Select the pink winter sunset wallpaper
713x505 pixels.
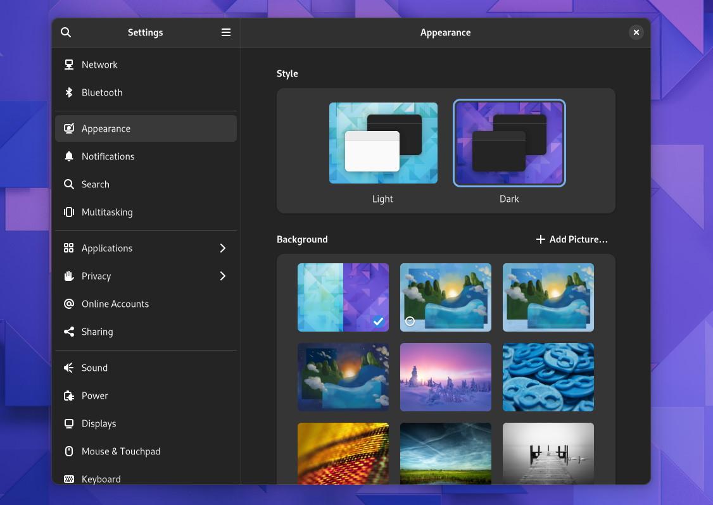445,377
